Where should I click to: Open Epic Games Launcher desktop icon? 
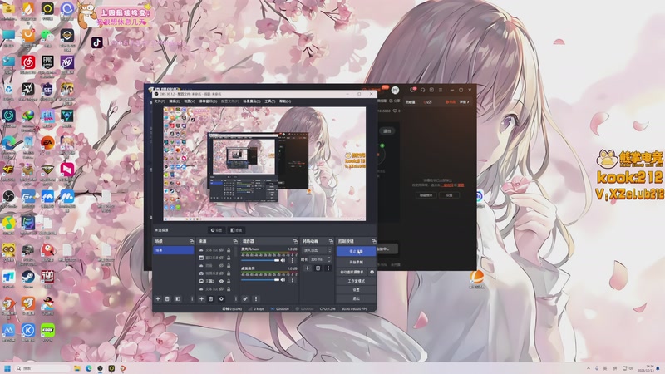pyautogui.click(x=47, y=62)
